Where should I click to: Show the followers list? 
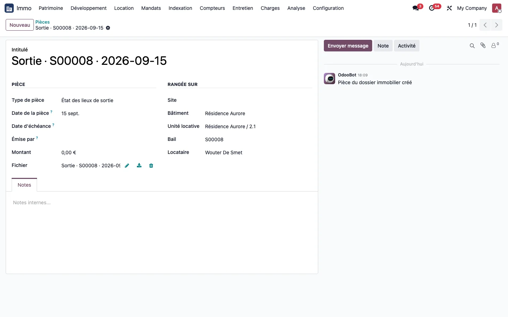point(495,45)
